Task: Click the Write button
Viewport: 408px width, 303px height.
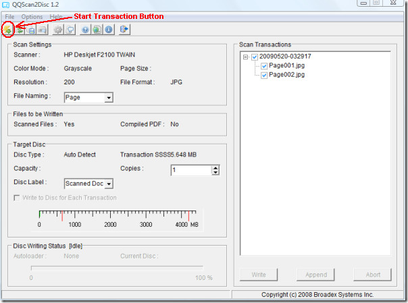Action: (x=259, y=275)
